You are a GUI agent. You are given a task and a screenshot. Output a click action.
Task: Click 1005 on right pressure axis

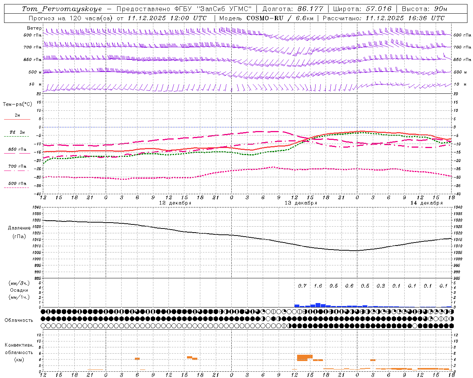[458, 252]
